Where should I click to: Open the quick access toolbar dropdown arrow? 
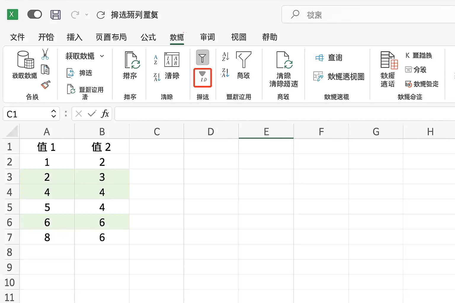[87, 14]
